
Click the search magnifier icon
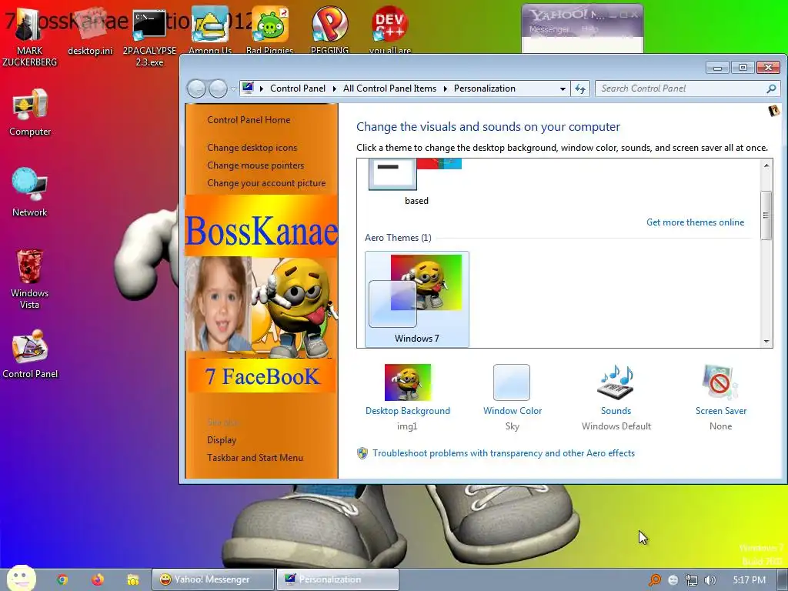771,89
